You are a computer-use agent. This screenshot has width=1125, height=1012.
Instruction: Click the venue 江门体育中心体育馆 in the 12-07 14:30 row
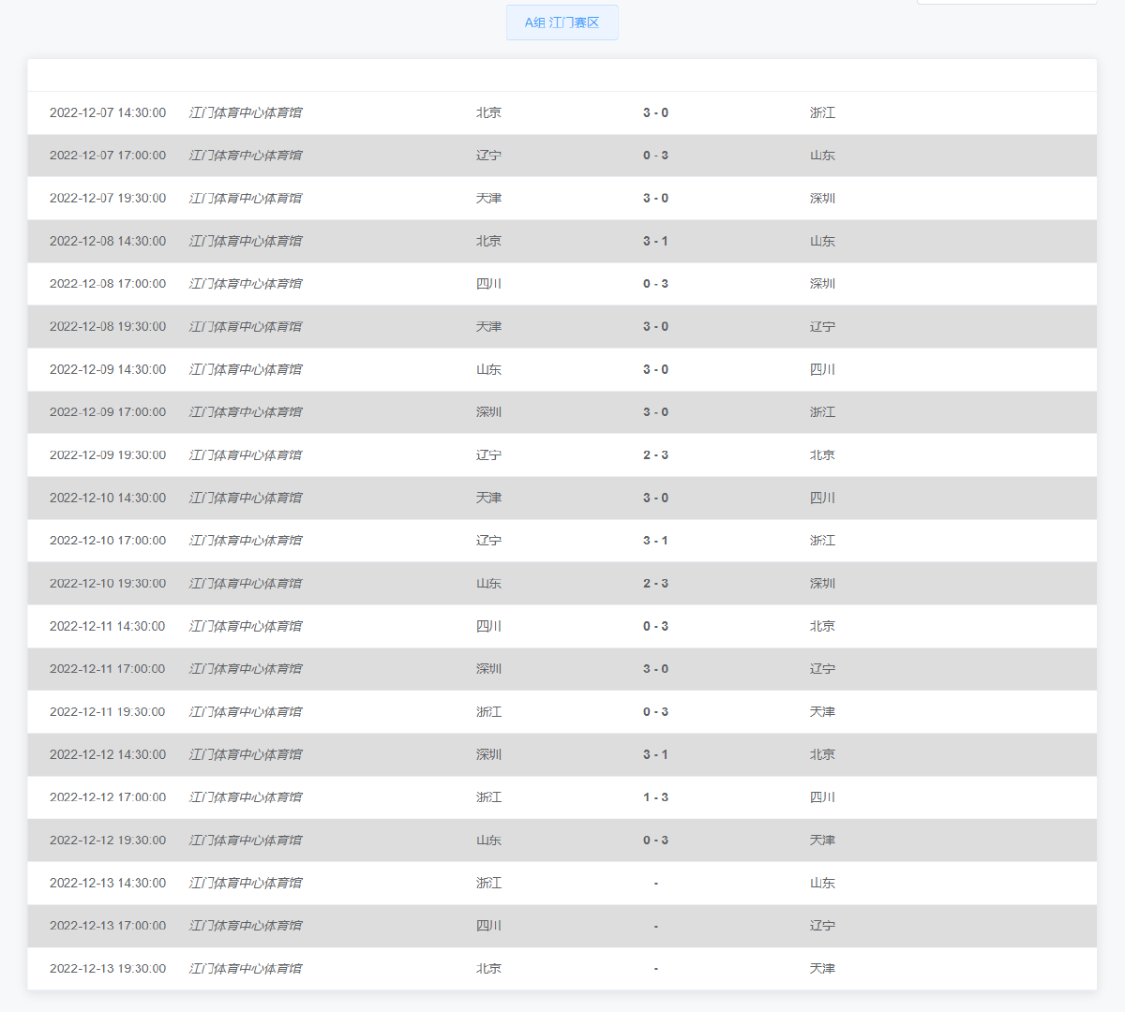[246, 112]
